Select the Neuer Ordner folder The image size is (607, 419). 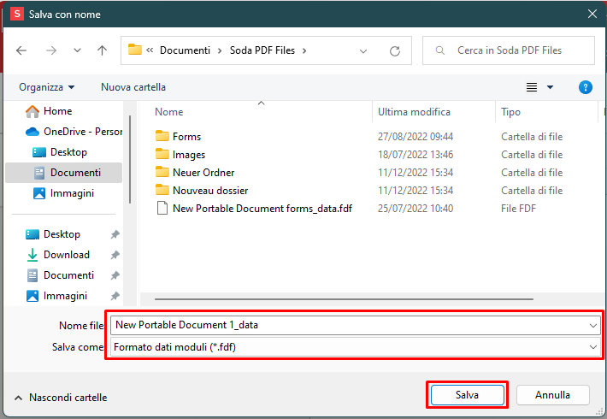click(203, 173)
